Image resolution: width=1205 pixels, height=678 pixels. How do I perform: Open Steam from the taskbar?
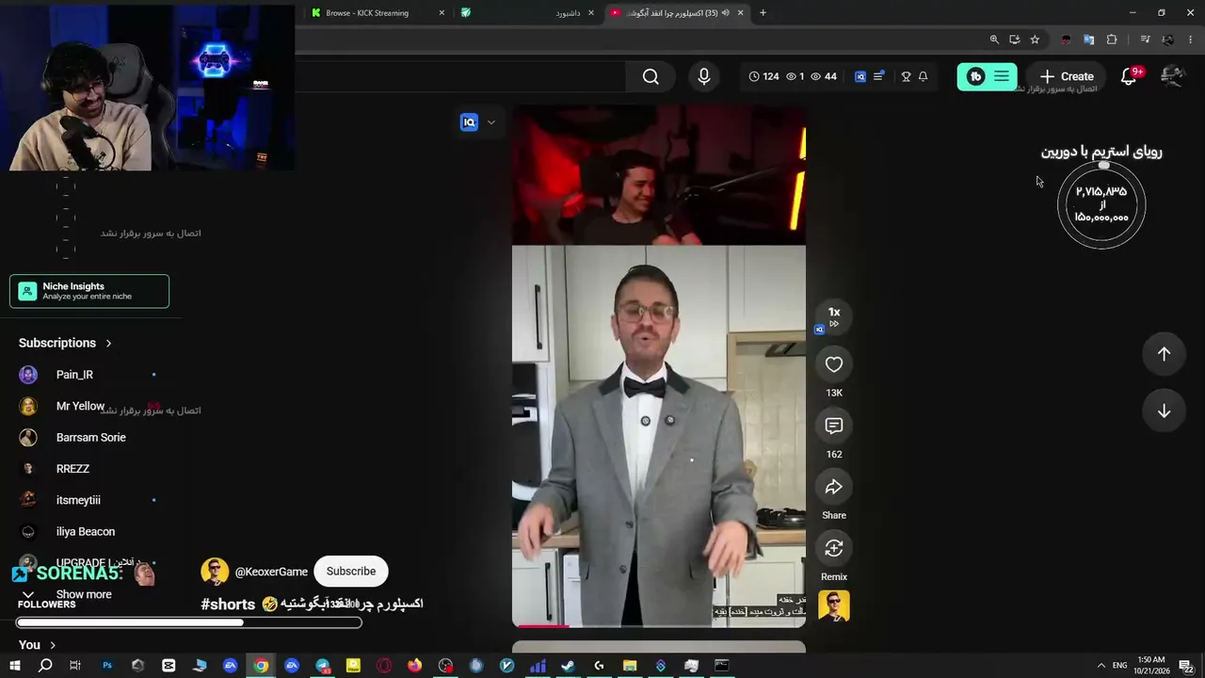pos(568,666)
